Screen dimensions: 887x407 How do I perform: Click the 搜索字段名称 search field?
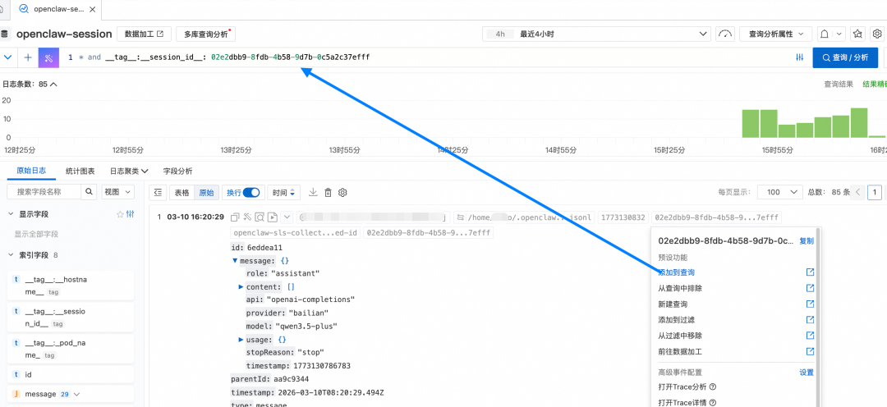pos(44,192)
